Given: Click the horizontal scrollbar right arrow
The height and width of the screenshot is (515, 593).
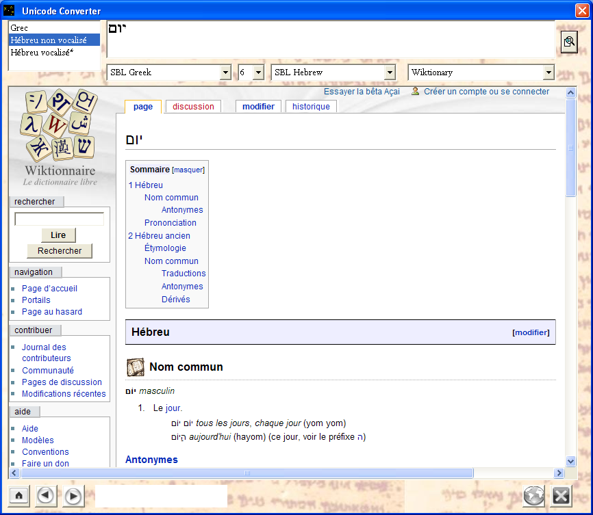Looking at the screenshot, I should pyautogui.click(x=559, y=473).
